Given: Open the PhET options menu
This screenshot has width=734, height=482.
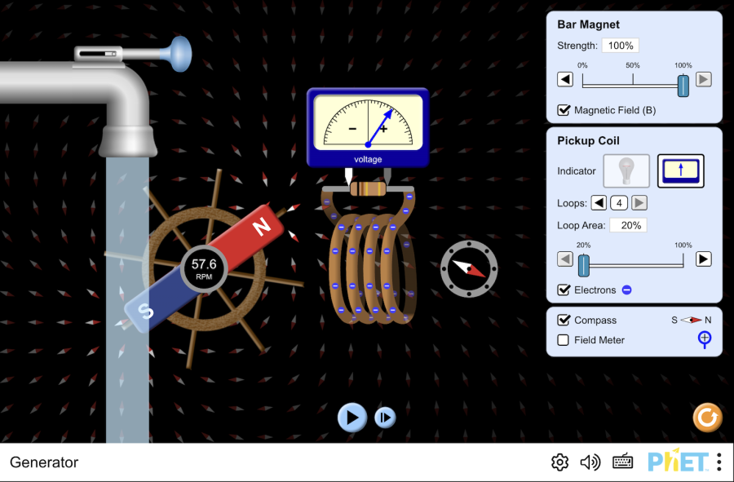Looking at the screenshot, I should [x=719, y=462].
